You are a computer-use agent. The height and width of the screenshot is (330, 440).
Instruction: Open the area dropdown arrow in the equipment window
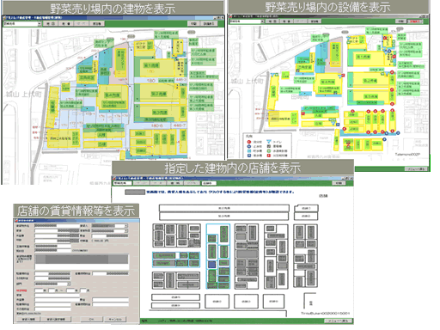262,21
